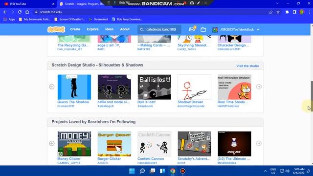Open the Sprite Pack thumbnail
313x176 pixels.
[x=234, y=144]
